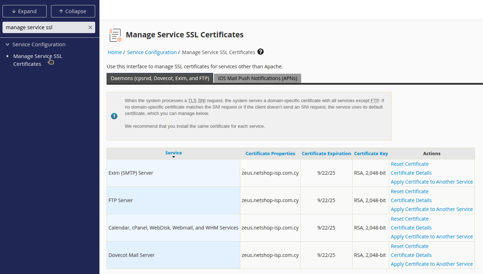Apply Dovecot certificate to another service
The height and width of the screenshot is (274, 483).
coord(432,264)
